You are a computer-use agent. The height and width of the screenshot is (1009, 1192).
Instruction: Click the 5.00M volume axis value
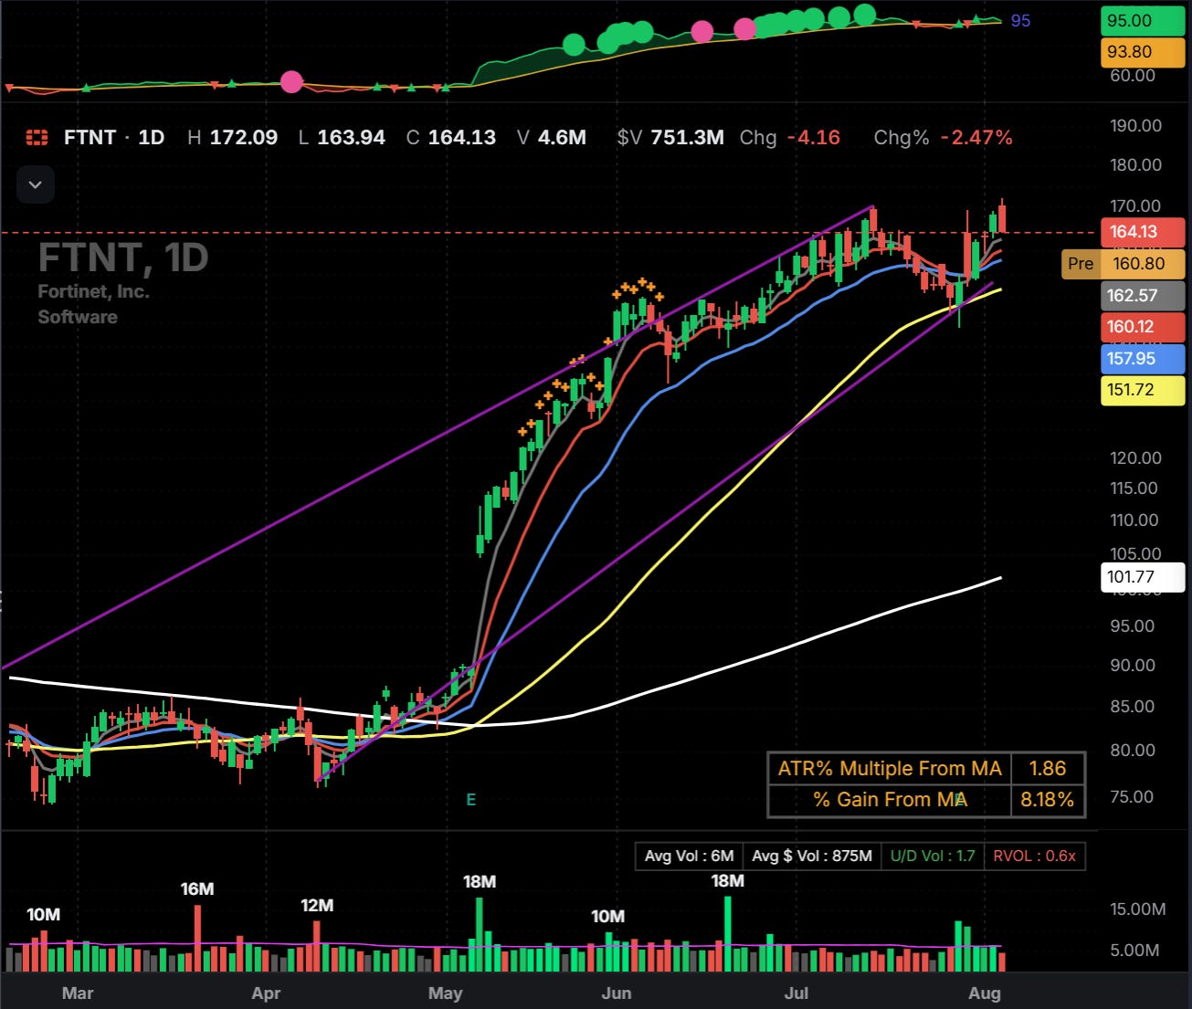1134,951
